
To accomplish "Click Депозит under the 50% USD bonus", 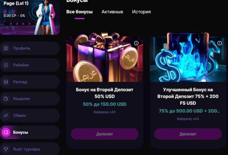I will coord(105,134).
